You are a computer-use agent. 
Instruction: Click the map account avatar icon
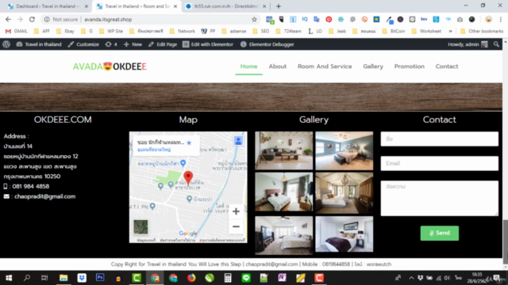238,141
